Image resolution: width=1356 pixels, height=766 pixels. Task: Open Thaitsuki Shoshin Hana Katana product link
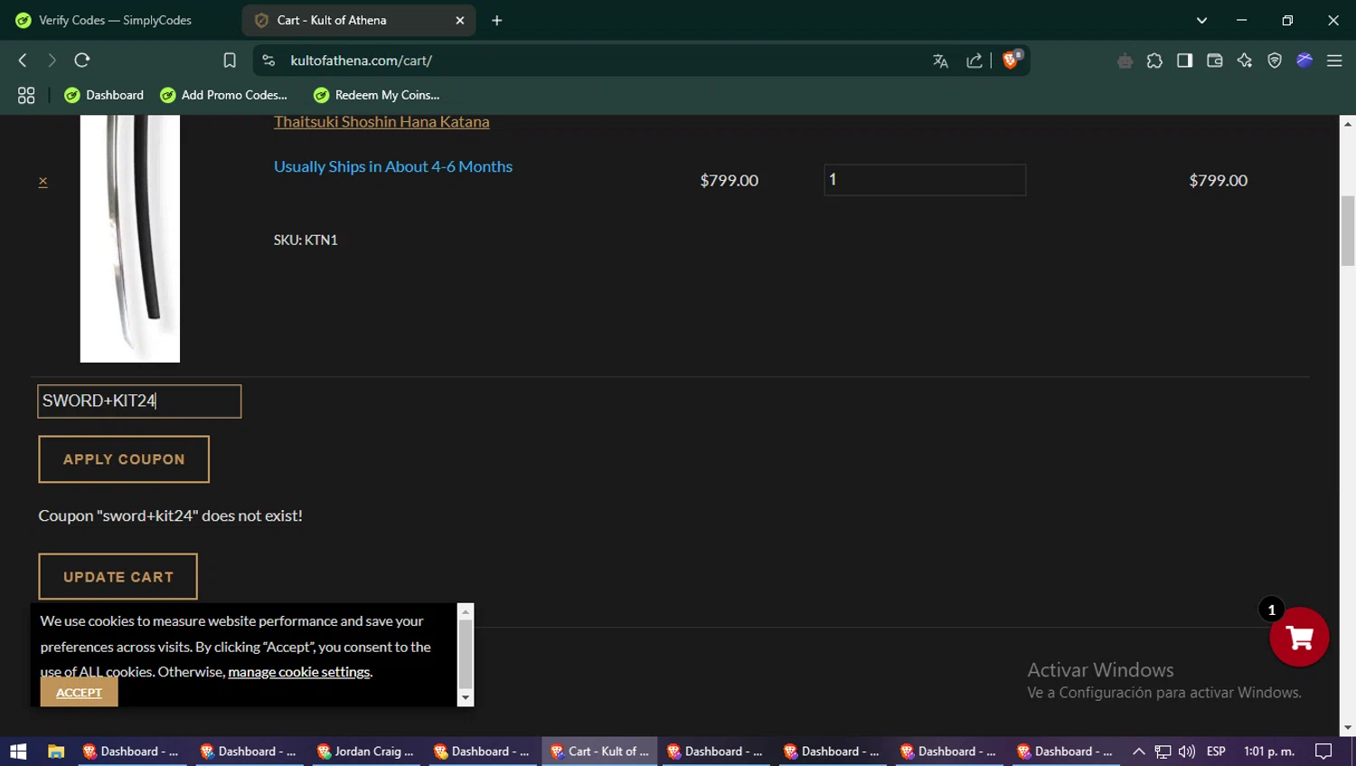381,122
